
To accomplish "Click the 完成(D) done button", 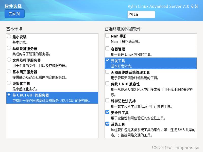I will 14,14.
